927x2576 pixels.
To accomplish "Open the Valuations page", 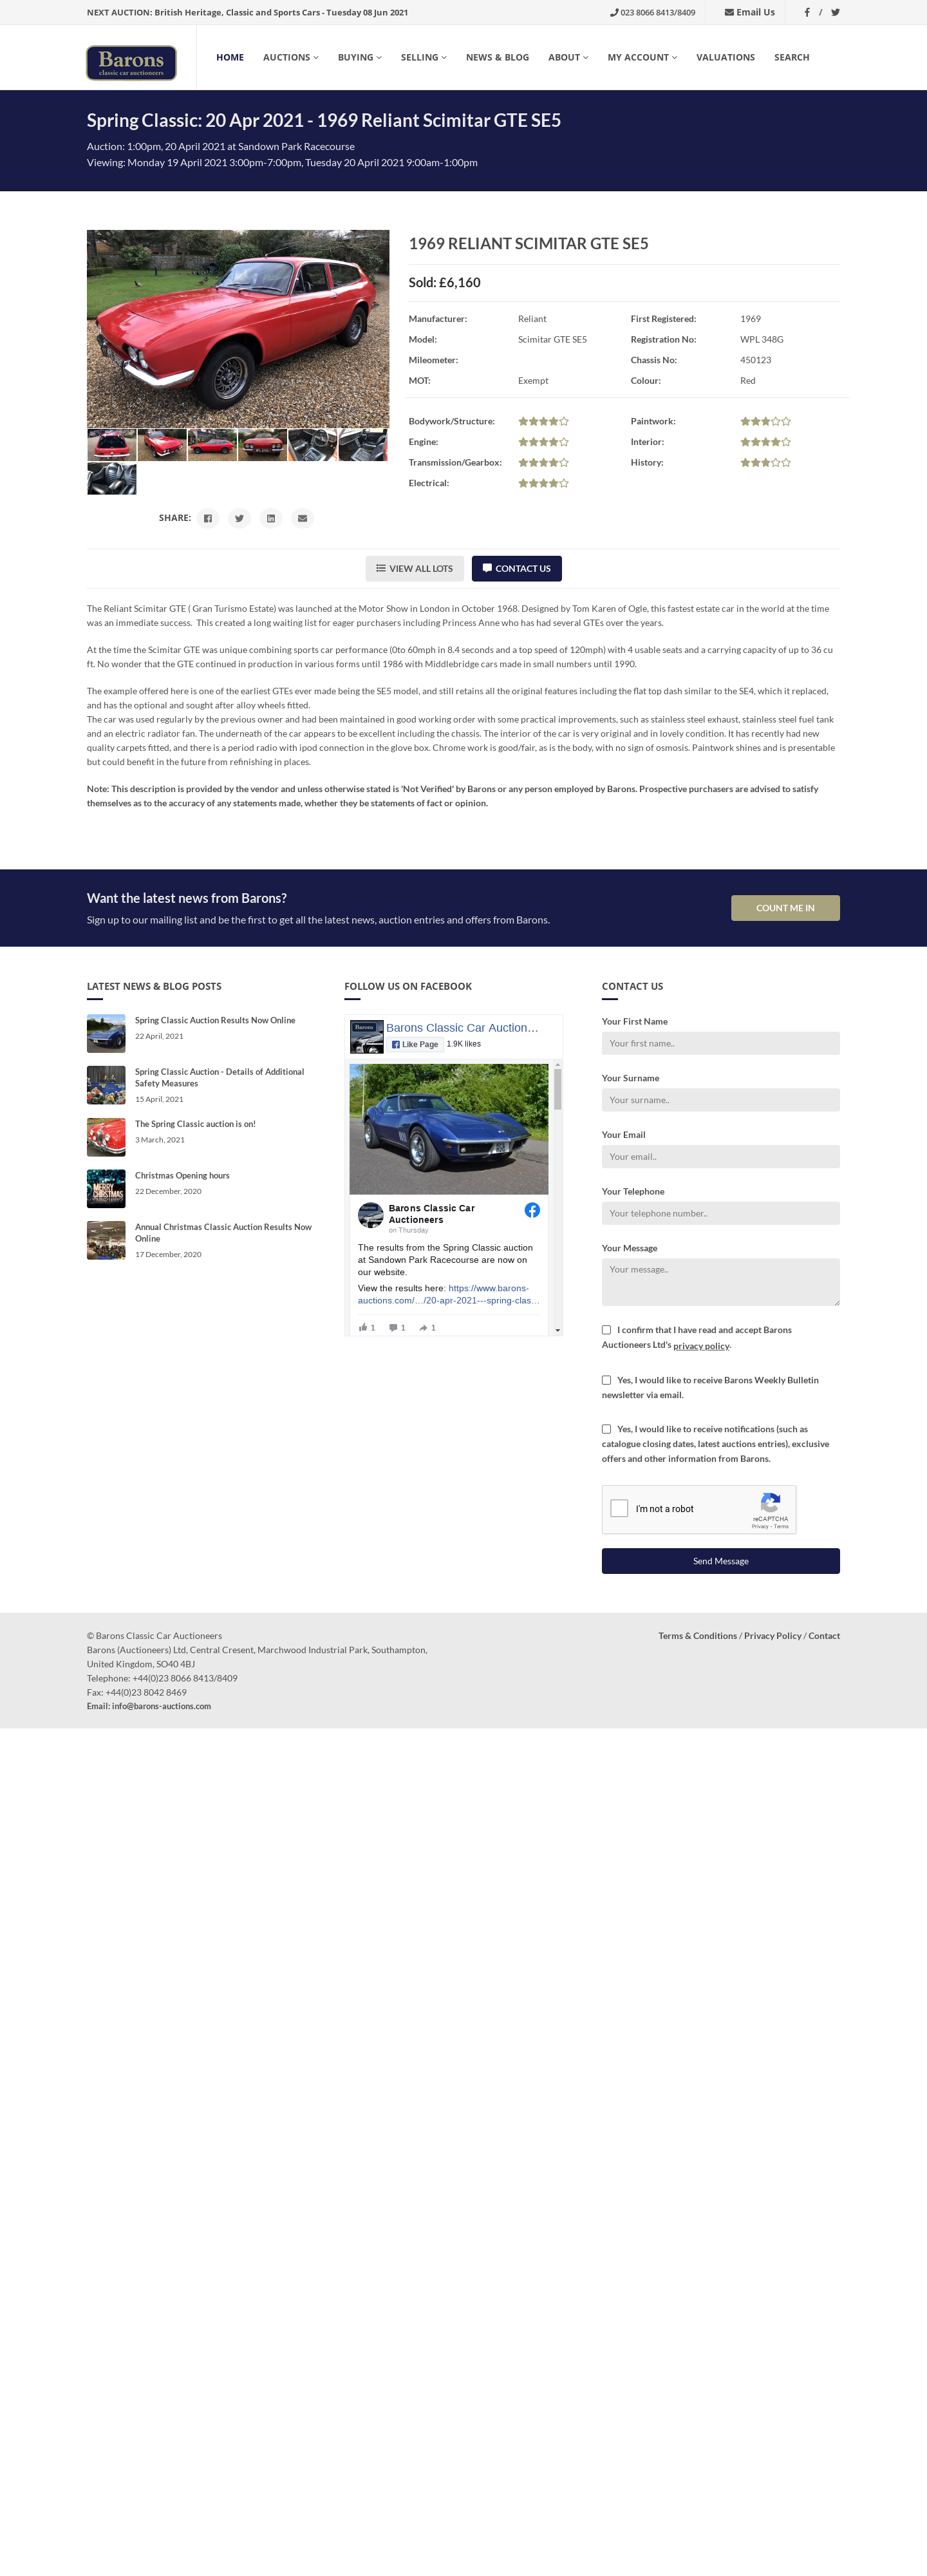I will (x=725, y=58).
